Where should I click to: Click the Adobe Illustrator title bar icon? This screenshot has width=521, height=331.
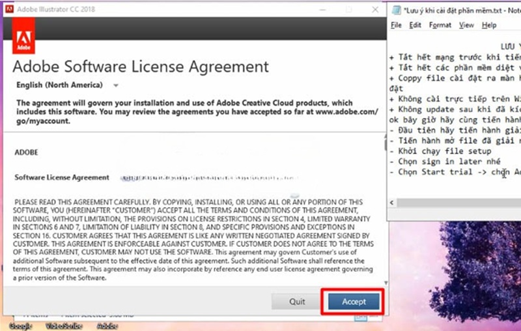point(7,8)
